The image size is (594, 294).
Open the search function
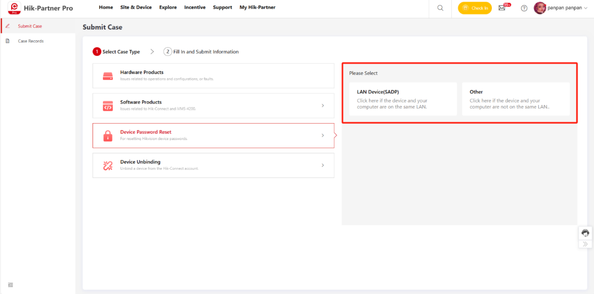[x=440, y=7]
